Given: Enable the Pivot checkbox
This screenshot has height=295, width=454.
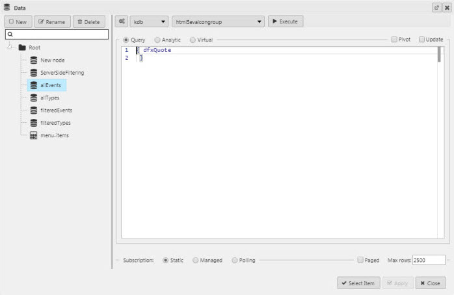Looking at the screenshot, I should 394,40.
